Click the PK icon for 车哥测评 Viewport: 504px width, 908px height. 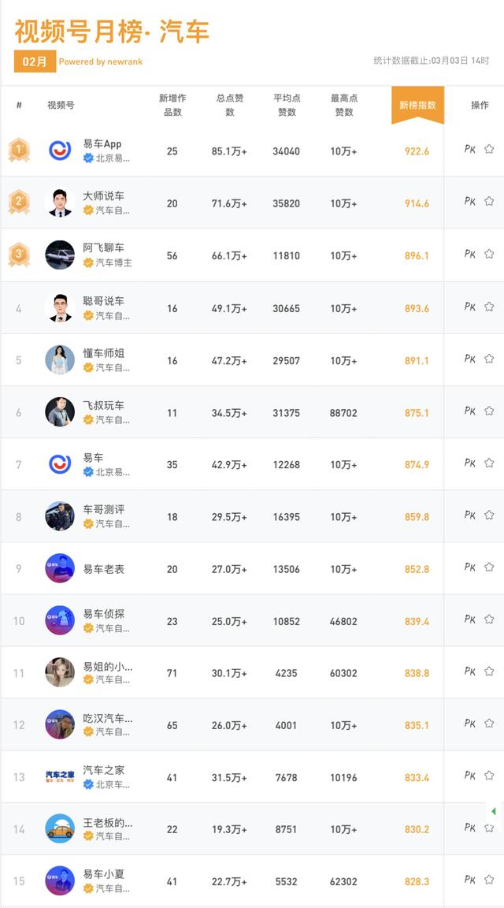pyautogui.click(x=470, y=515)
